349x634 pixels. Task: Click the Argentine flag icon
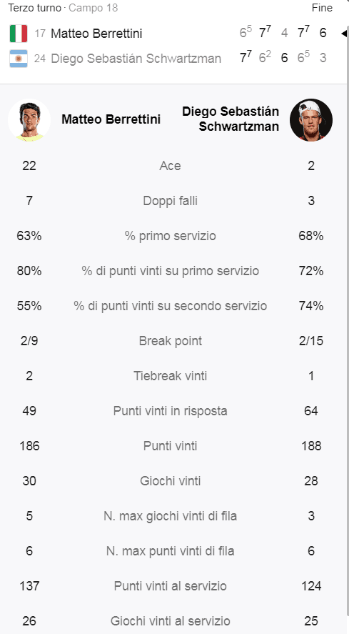coord(19,59)
